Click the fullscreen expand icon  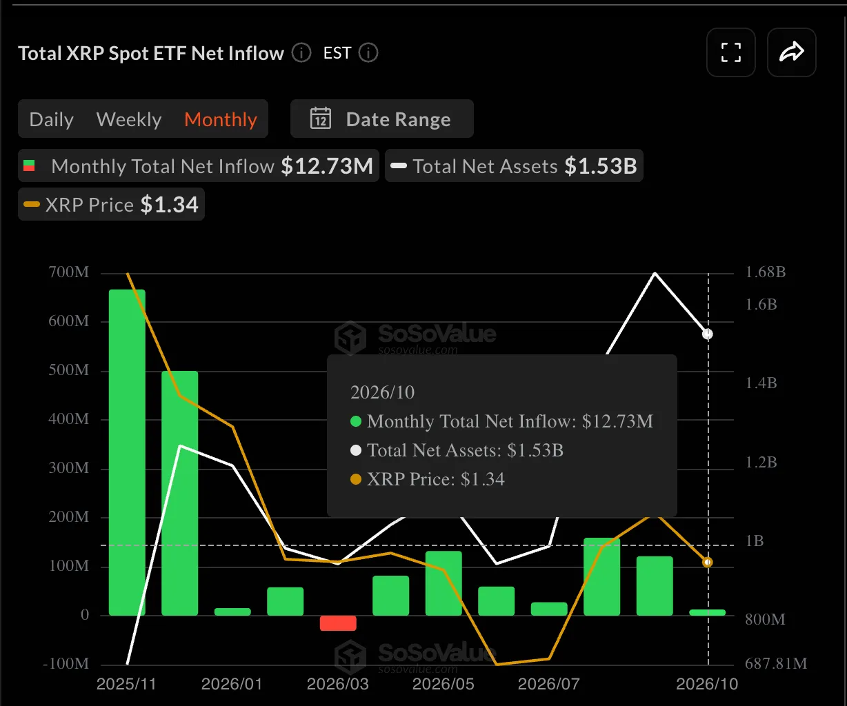click(x=730, y=52)
